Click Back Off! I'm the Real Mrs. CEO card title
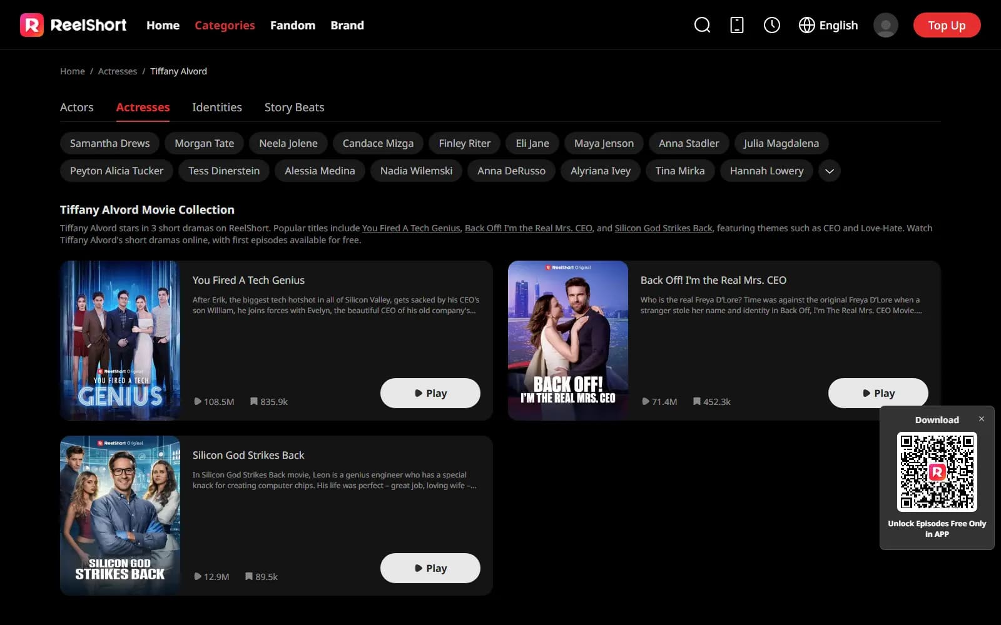1001x625 pixels. tap(713, 280)
